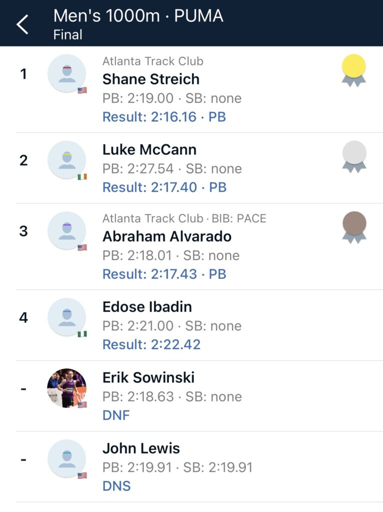Tap the bronze medal icon for Abraham Alvarado
Viewport: 383px width, 512px height.
pos(355,227)
